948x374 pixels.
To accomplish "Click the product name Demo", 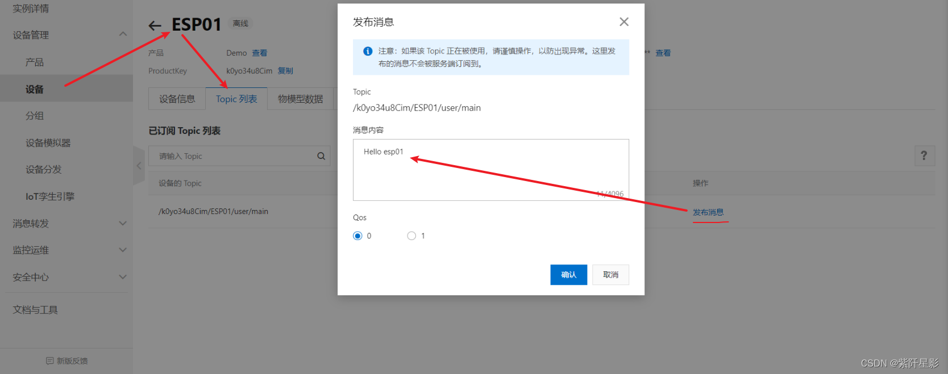I will (x=236, y=53).
